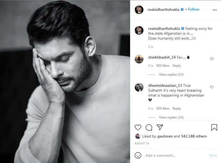The width and height of the screenshot is (221, 163).
Task: Open gauloves's avatar next to Liked by
Action: [x=137, y=136]
